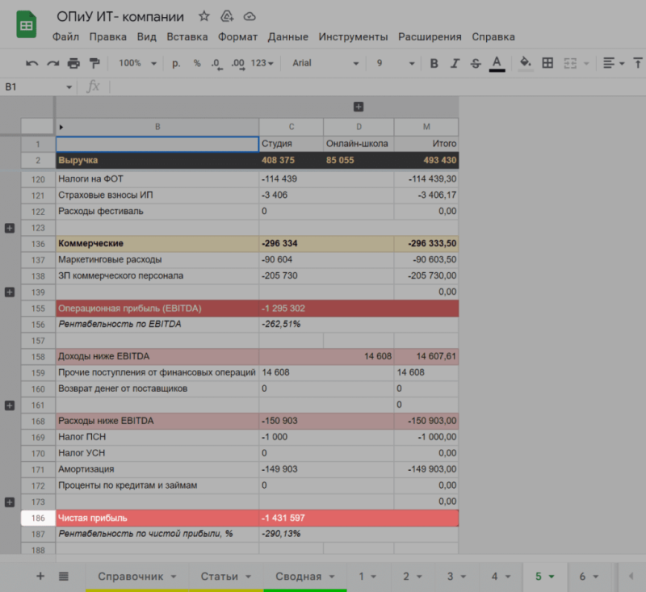Switch to the Справочник sheet tab

point(136,577)
